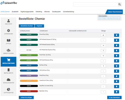The image size is (125, 100).
Task: Click individuelle Artikelnummer column header
Action: tap(78, 31)
